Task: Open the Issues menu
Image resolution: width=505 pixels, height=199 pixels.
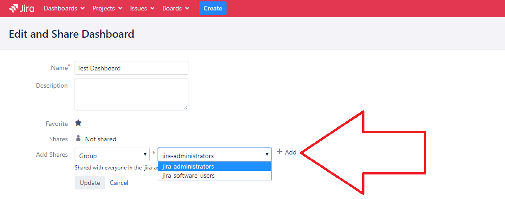Action: (x=142, y=8)
